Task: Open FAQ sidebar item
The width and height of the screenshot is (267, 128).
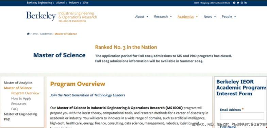Action: pyautogui.click(x=15, y=109)
